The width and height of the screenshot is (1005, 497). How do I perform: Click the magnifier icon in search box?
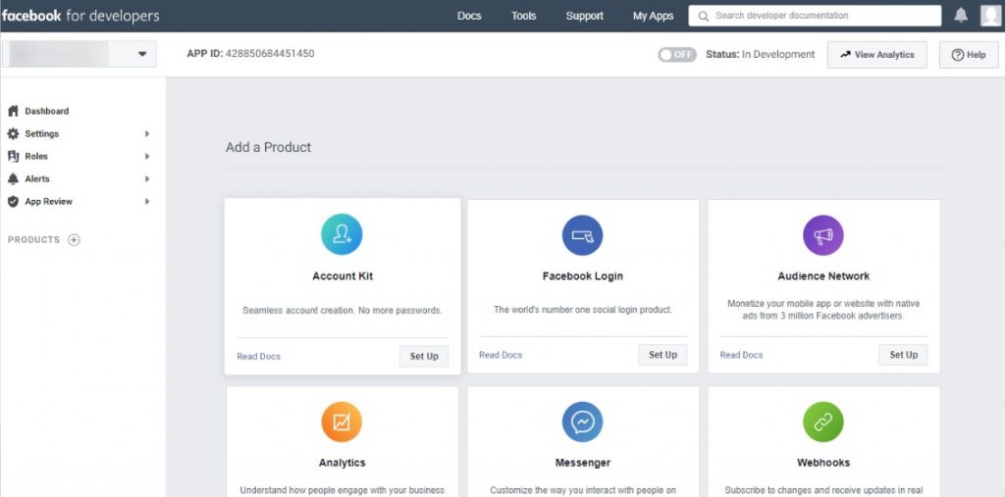pyautogui.click(x=704, y=16)
